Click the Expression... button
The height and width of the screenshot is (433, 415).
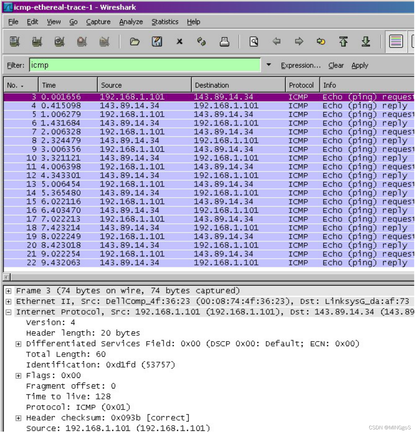tap(301, 66)
